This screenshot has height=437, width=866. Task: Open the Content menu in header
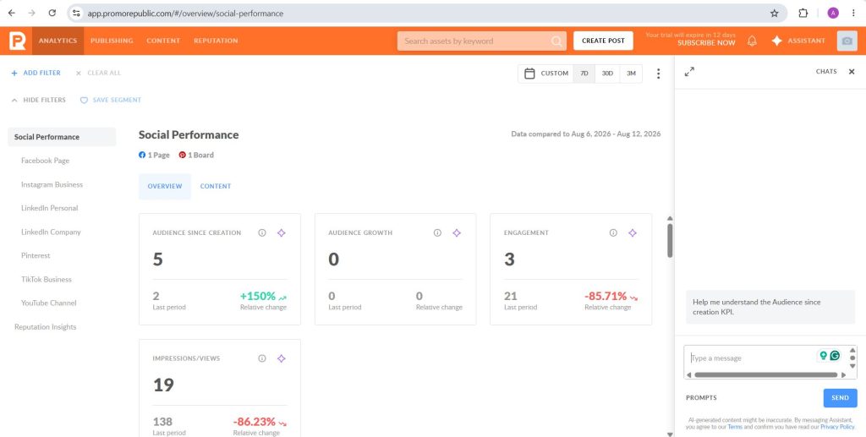click(x=163, y=41)
